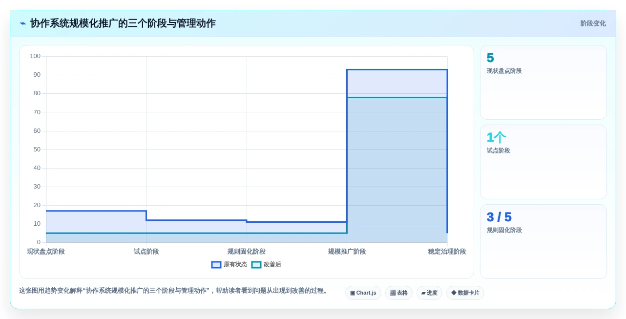Viewport: 626px width, 319px height.
Task: Click the y-axis value 100
Action: (35, 56)
